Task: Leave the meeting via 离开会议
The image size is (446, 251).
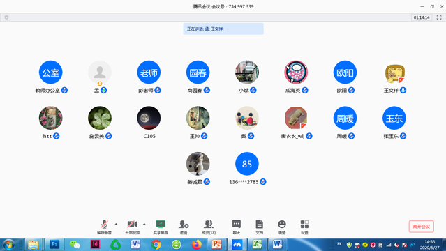Action: [422, 227]
